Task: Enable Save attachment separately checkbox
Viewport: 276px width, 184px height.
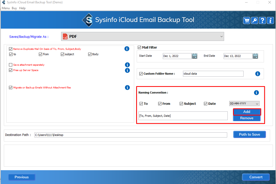Action: coord(11,65)
